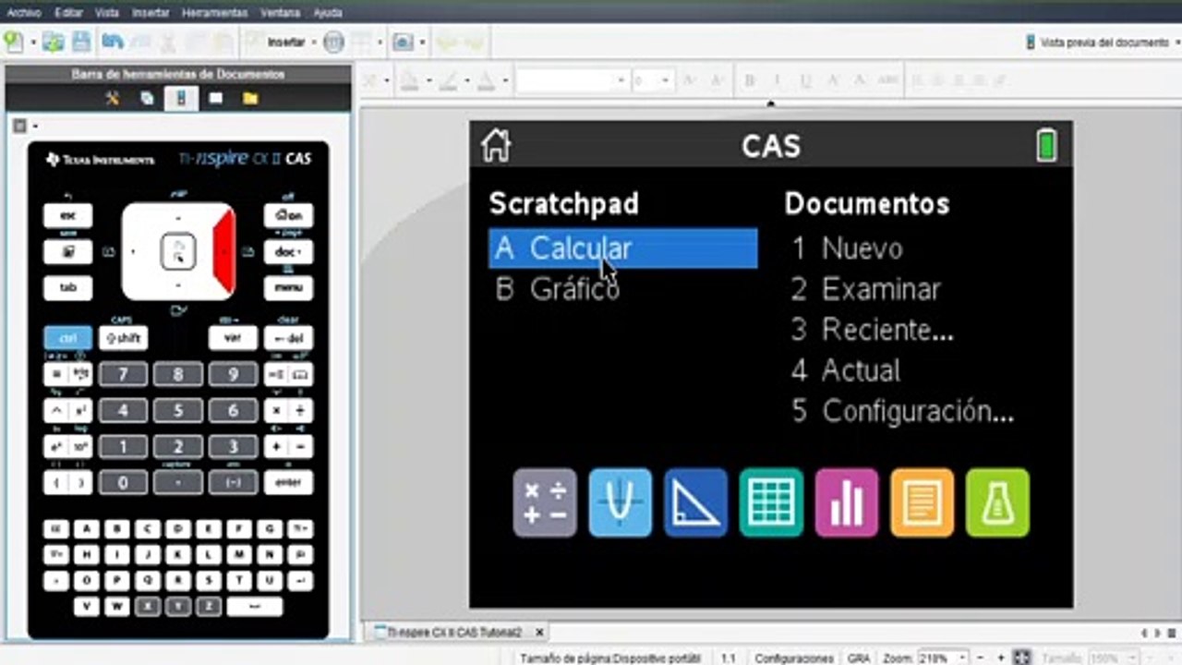Expand the new document dropdown arrow

[32, 42]
